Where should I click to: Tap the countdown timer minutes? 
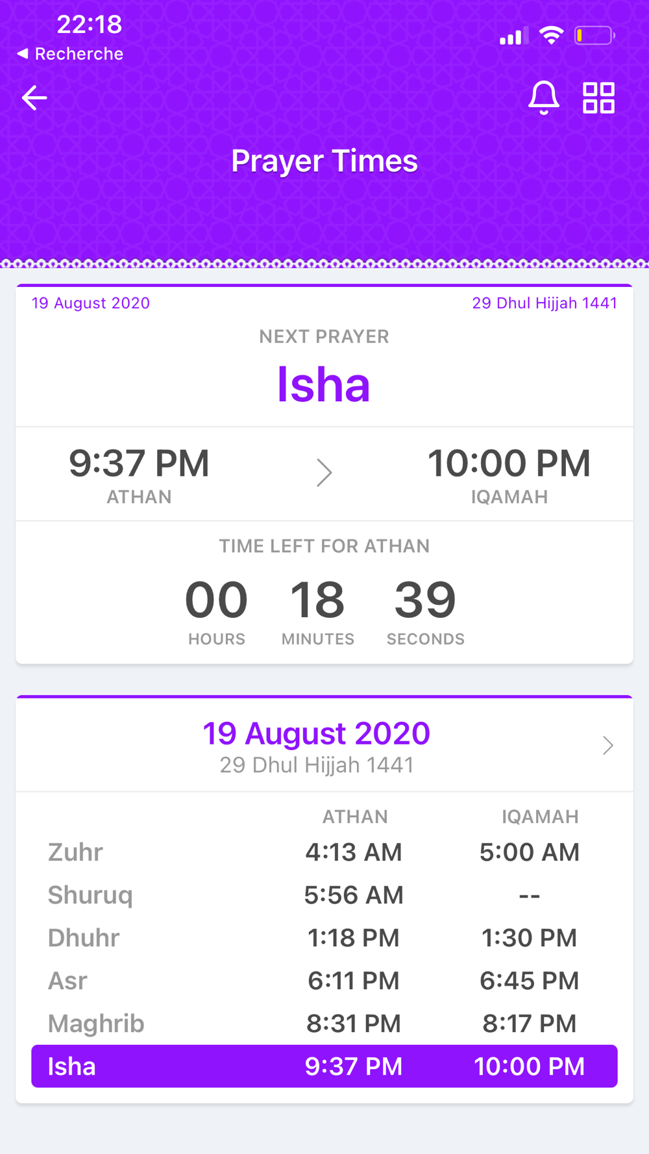[317, 600]
